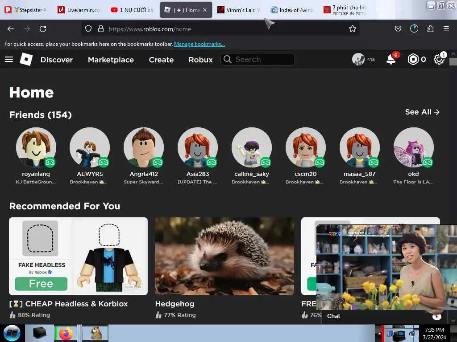Open the chipmunk app on taskbar
The height and width of the screenshot is (342, 457).
(x=96, y=333)
